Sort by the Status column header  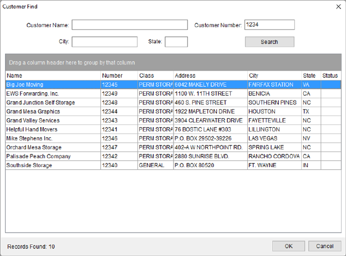coord(330,76)
